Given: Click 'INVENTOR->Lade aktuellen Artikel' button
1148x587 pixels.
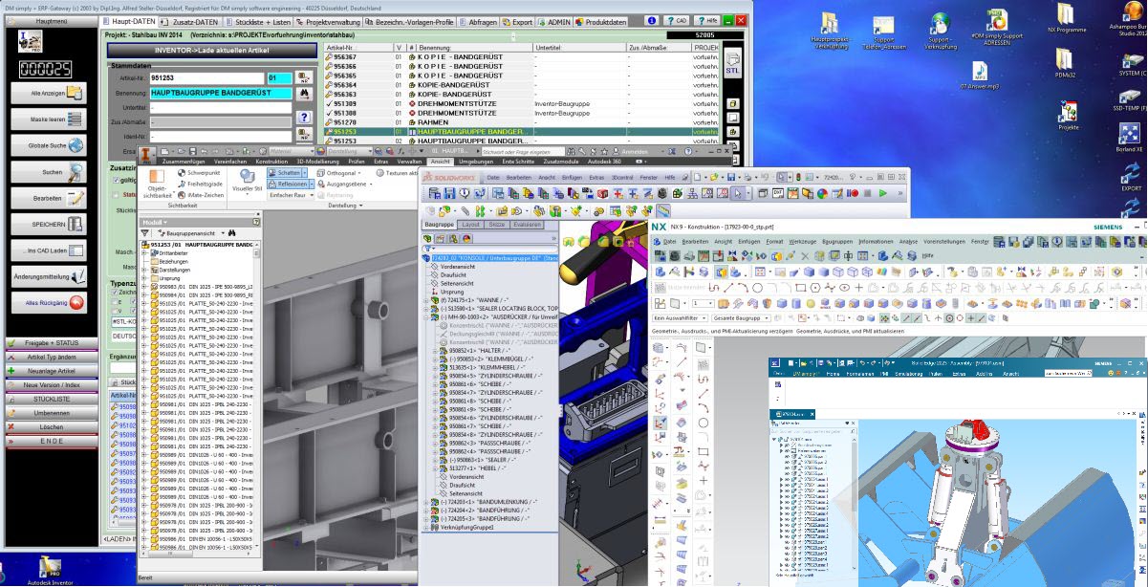Looking at the screenshot, I should click(210, 50).
